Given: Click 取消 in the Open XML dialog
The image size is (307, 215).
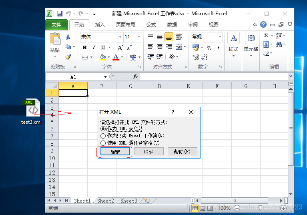Looking at the screenshot, I should click(x=149, y=152).
